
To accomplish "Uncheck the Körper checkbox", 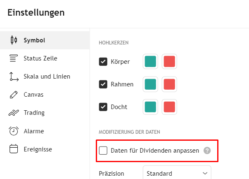I will pyautogui.click(x=103, y=62).
